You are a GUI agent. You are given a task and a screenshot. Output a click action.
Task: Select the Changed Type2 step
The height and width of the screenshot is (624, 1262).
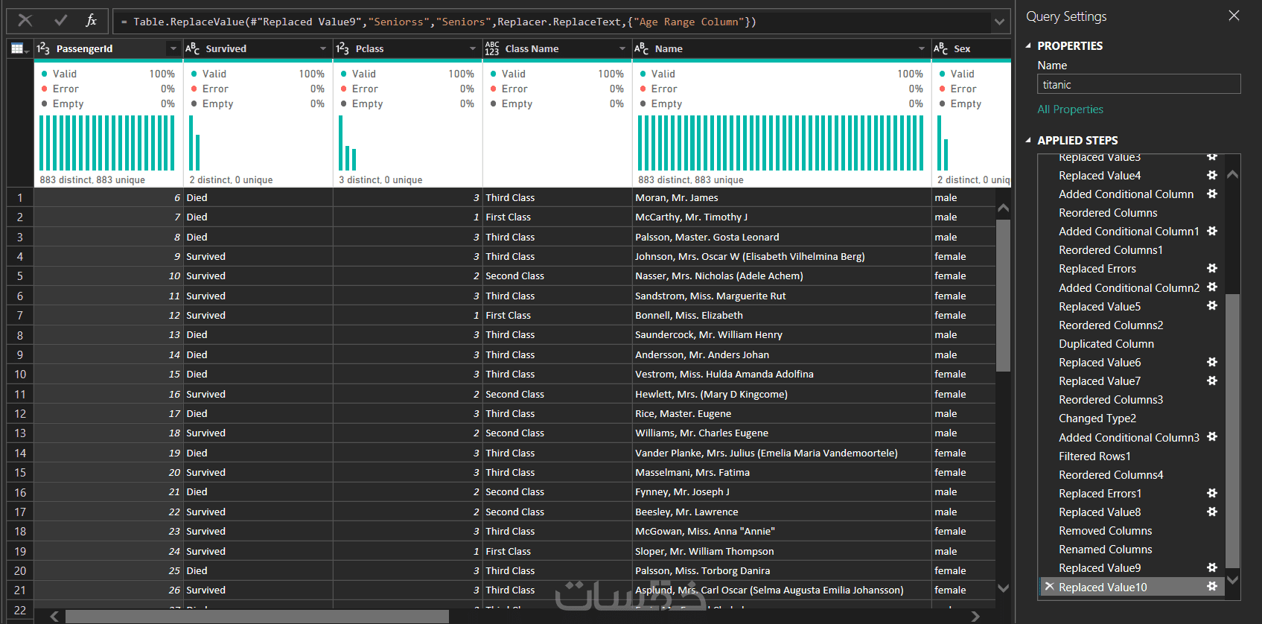(1097, 418)
